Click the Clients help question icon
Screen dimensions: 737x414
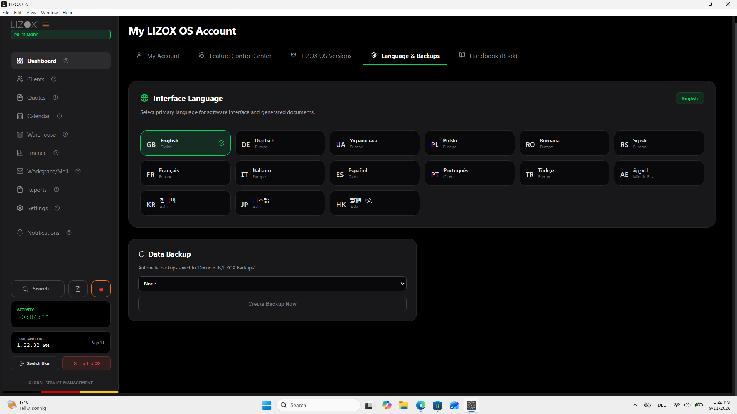point(54,79)
